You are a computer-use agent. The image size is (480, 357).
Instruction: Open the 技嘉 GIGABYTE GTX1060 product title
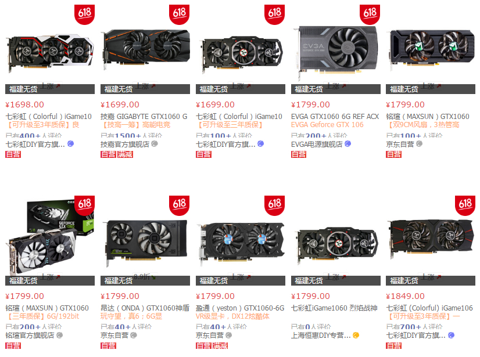(144, 117)
